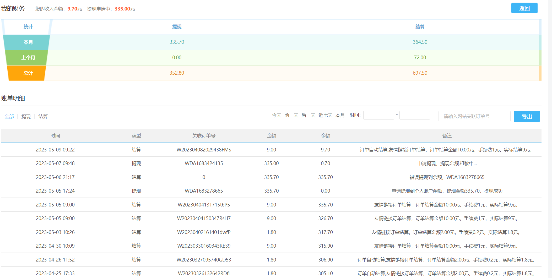Click the teal 本月 statistics label
Screen dimensions: 552x278
click(x=28, y=42)
